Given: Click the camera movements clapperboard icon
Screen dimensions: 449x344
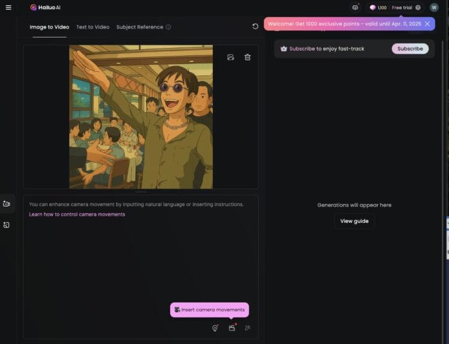Looking at the screenshot, I should click(x=232, y=328).
